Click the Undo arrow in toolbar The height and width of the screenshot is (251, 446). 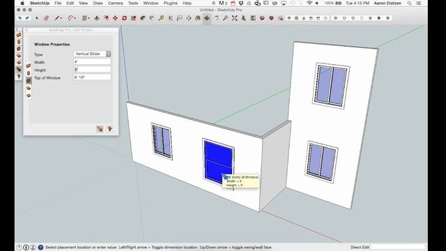(x=20, y=18)
